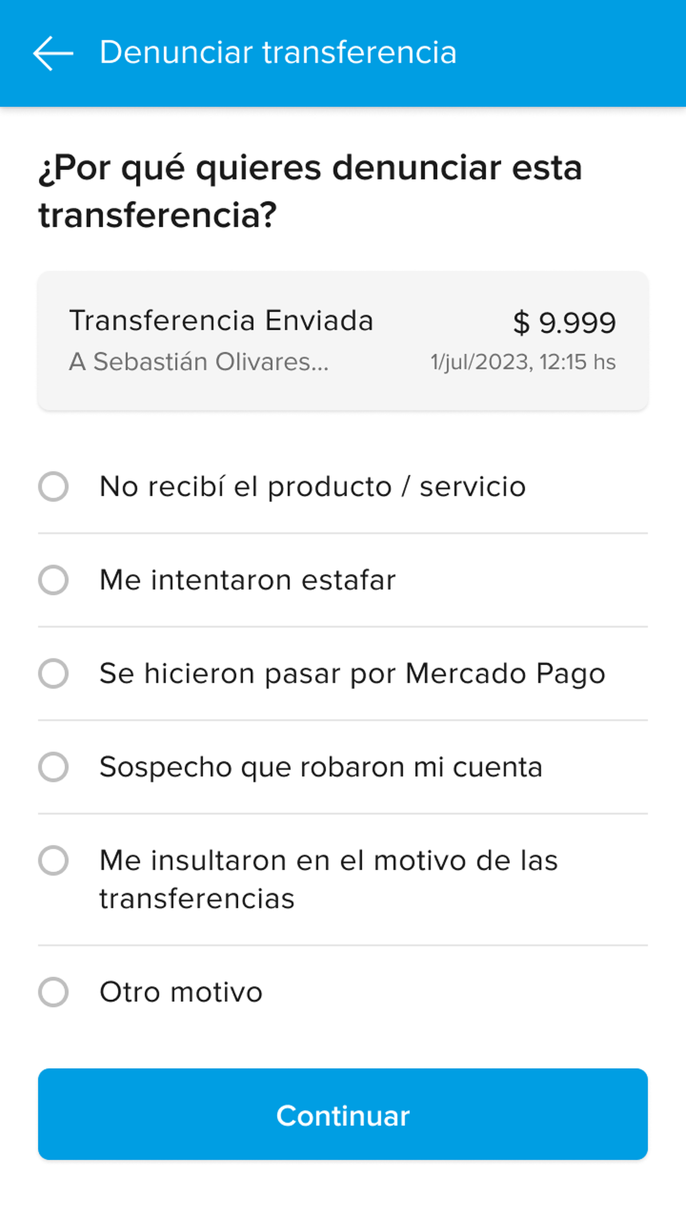Screen dimensions: 686x1221
Task: Click the "Se hicieron pasar por Mercado Pago" text
Action: [x=352, y=673]
